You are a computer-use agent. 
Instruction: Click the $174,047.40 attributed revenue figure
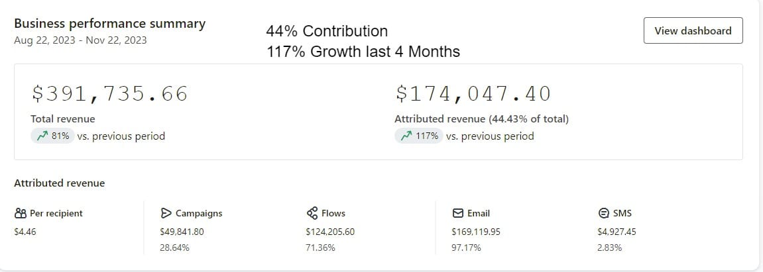473,94
